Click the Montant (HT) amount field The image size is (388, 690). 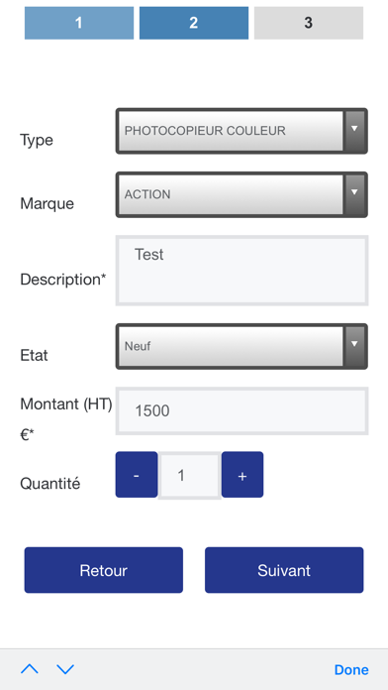242,411
